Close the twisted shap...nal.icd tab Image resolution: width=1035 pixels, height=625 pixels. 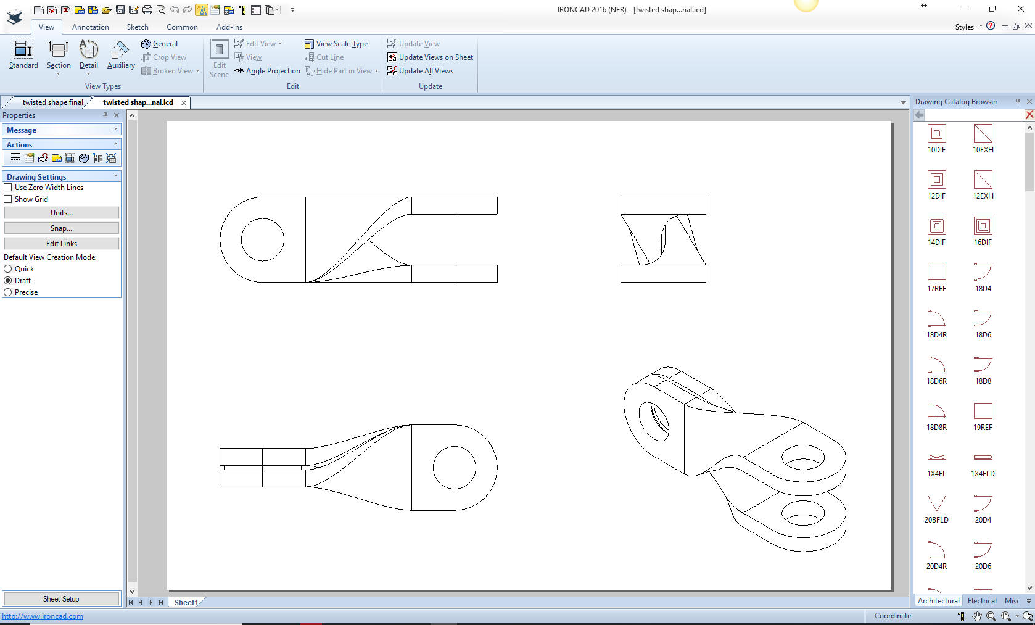pyautogui.click(x=184, y=102)
